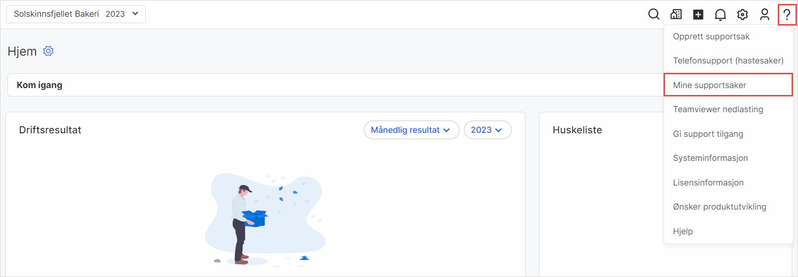Open the company dashboard icon

point(676,14)
